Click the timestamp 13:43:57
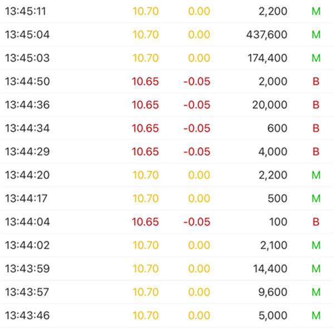Screen dimensions: 334x334 (27, 292)
